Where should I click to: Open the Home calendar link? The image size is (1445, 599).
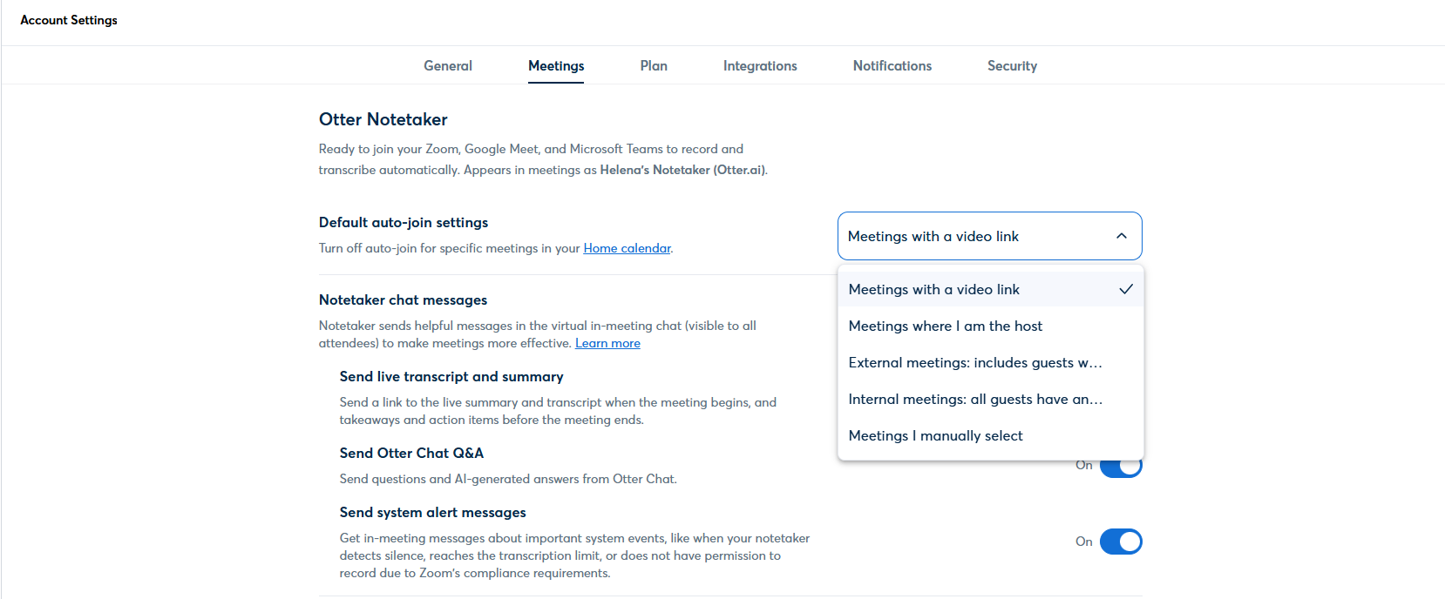(x=627, y=248)
